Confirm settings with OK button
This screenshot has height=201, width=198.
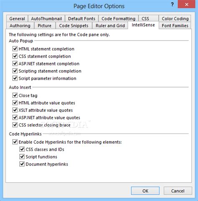tap(145, 191)
